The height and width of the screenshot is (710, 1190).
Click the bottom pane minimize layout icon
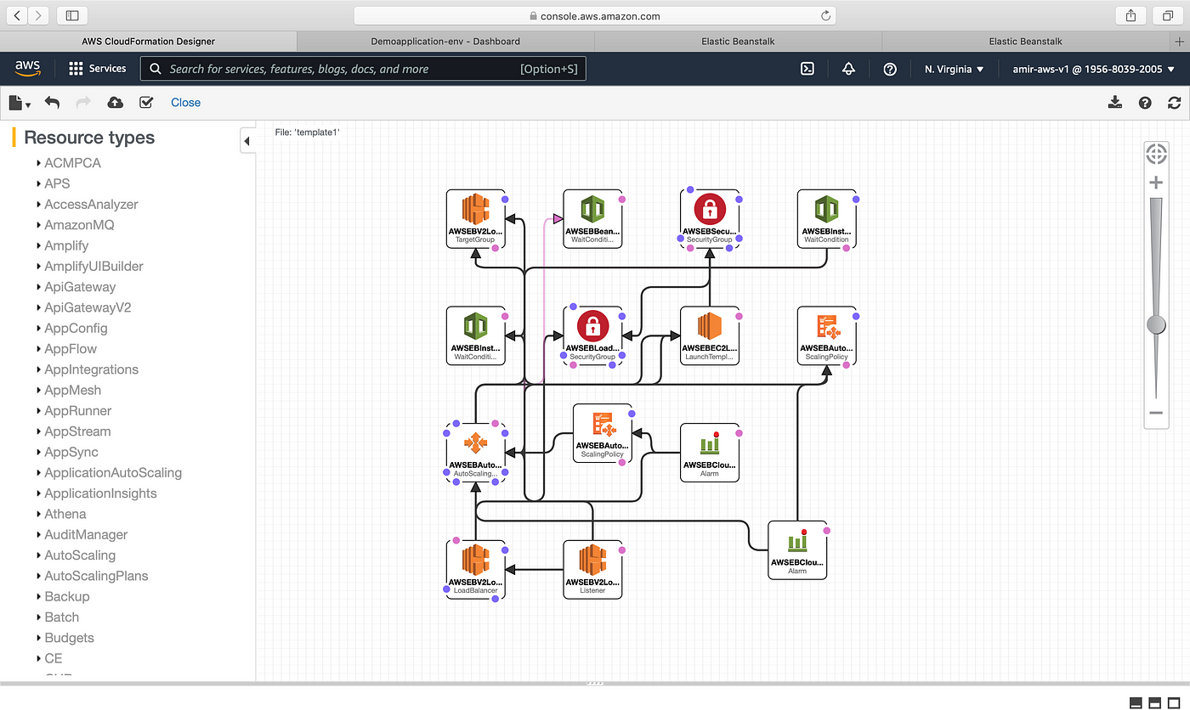1136,702
